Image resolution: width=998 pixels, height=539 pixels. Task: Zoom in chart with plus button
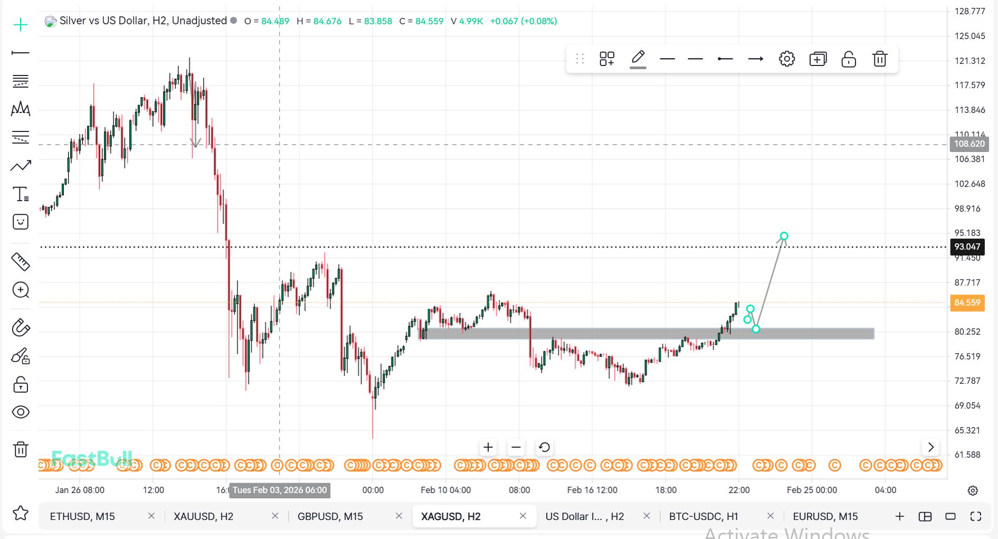pos(488,448)
